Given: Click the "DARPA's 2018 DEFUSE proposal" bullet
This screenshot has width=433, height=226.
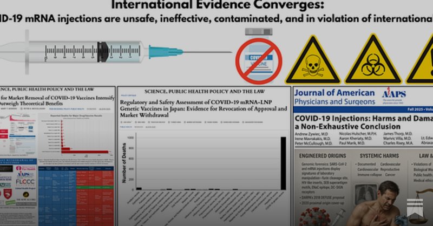Looking at the screenshot, I should tap(323, 197).
